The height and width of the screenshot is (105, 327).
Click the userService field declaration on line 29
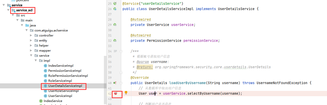click(182, 25)
